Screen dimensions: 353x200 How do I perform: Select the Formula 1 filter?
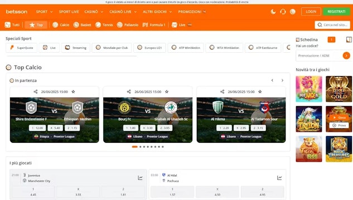[x=154, y=25]
